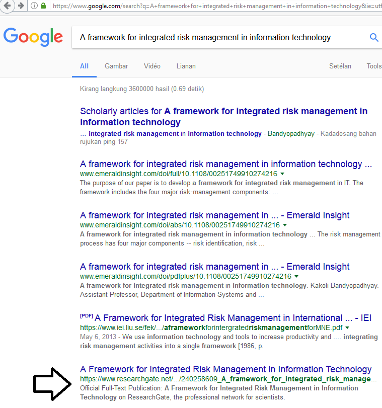Open the Setélan menu
This screenshot has height=408, width=382.
point(340,66)
